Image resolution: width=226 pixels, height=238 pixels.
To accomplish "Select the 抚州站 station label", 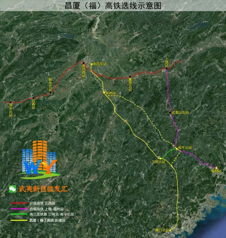I will click(111, 93).
